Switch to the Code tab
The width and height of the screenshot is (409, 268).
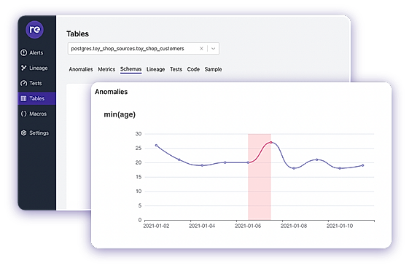pos(193,69)
